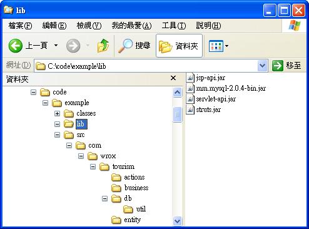309x229 pixels.
Task: Click the minus box beside lib folder
Action: [57, 124]
